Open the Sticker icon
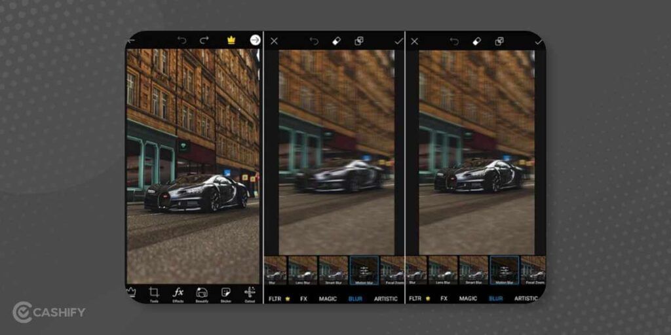This screenshot has height=335, width=671. (x=225, y=294)
